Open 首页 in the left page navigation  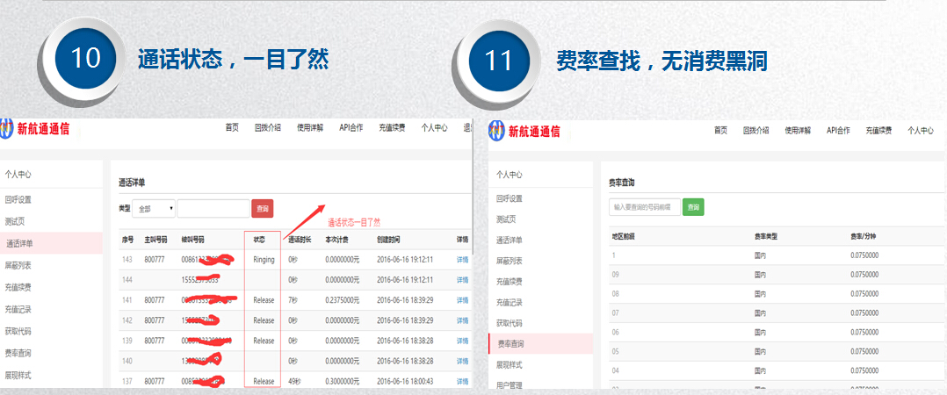[232, 128]
